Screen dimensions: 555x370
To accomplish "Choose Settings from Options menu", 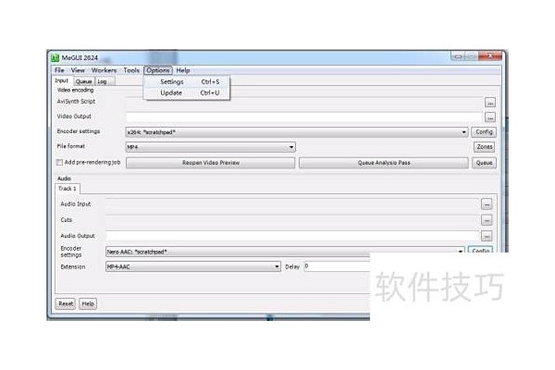I will pyautogui.click(x=187, y=81).
